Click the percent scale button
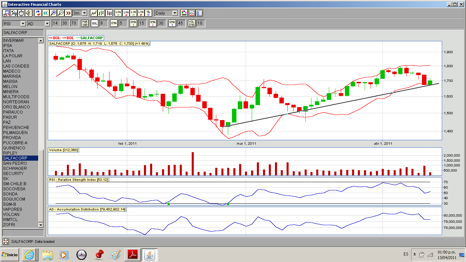 (148, 13)
